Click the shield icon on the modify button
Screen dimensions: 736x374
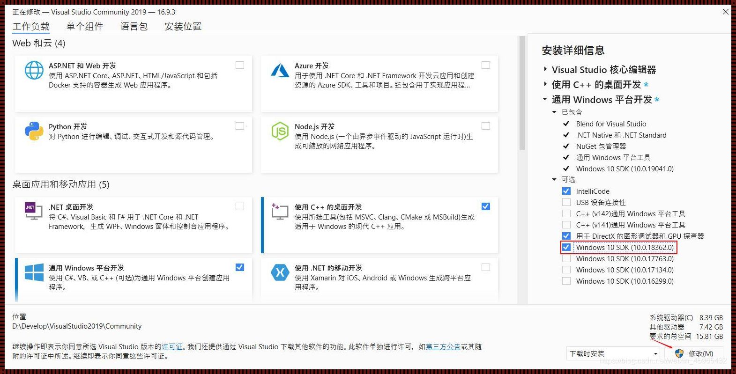coord(679,353)
